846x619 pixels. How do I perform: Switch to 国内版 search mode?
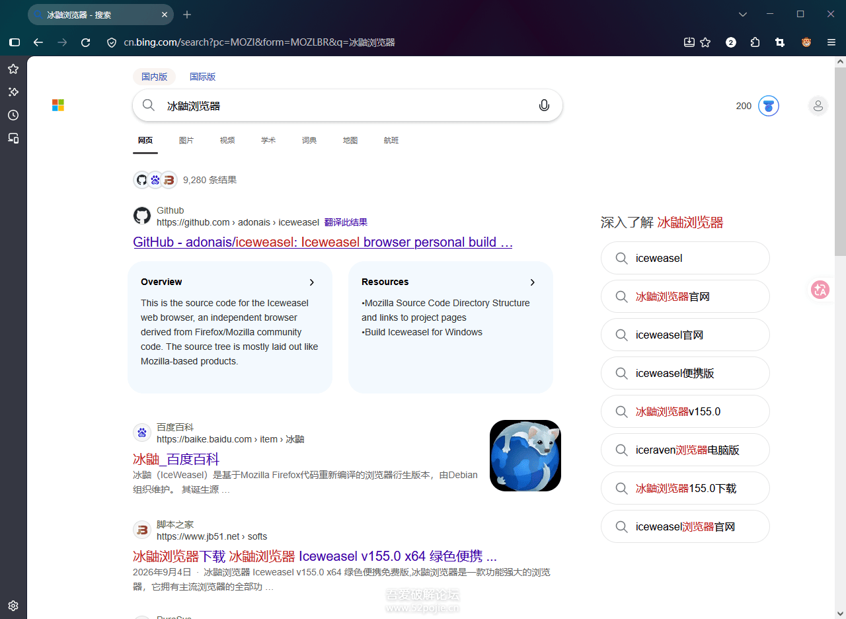[x=155, y=77]
